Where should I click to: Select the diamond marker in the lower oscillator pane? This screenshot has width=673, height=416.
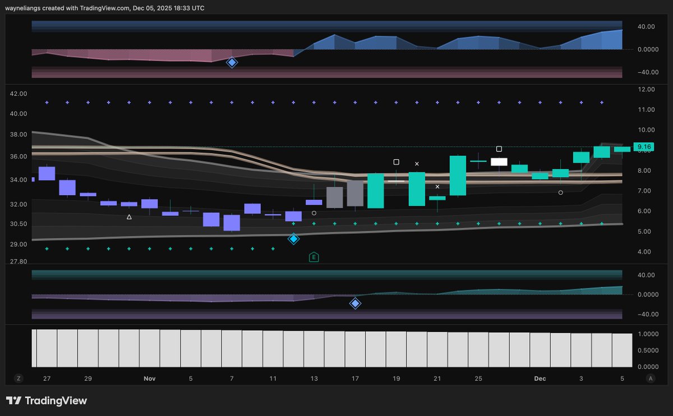click(x=355, y=303)
